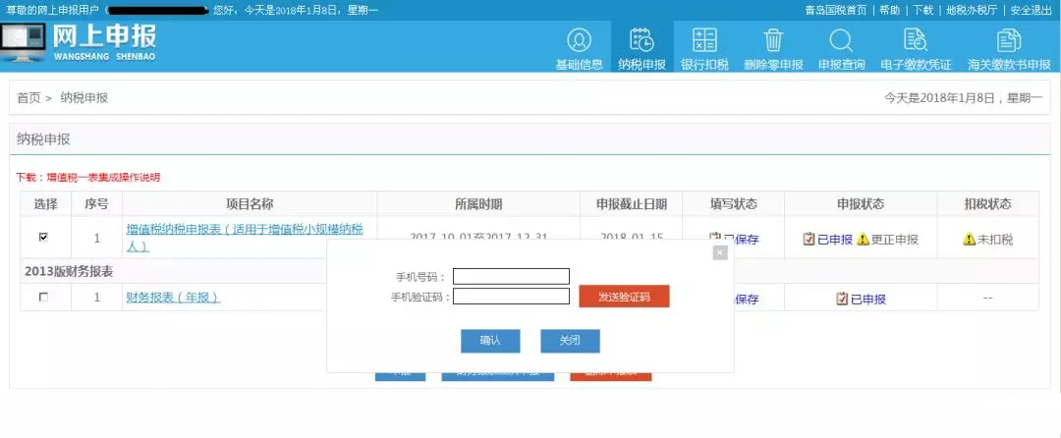The width and height of the screenshot is (1061, 438).
Task: Download 增值税一表集成操作说明
Action: [x=103, y=178]
